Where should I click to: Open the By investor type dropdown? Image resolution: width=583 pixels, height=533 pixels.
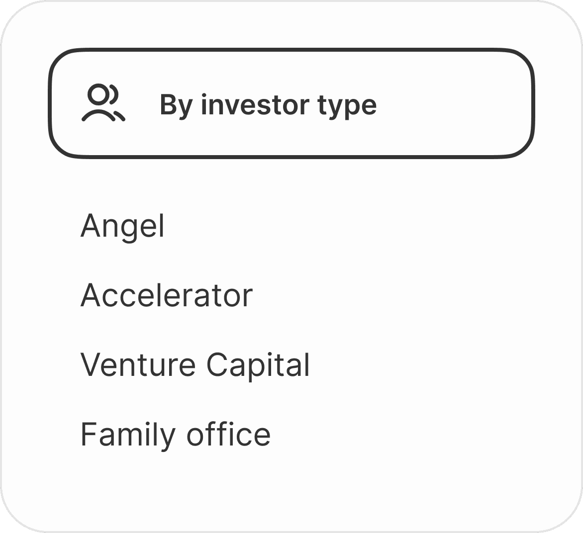[291, 103]
